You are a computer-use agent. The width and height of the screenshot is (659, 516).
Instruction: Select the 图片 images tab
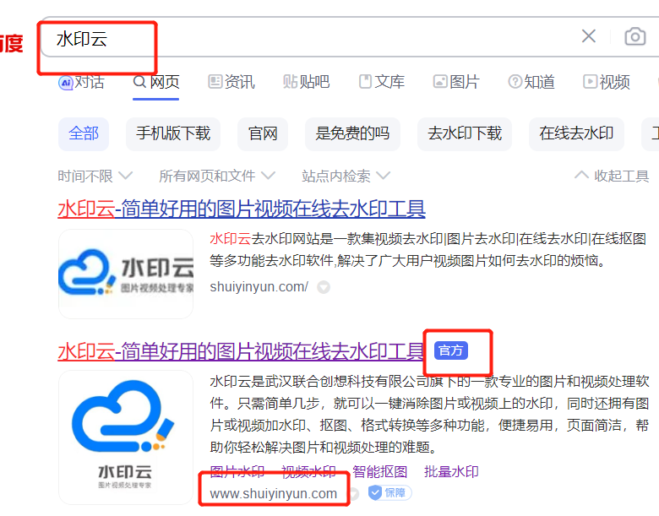click(456, 82)
